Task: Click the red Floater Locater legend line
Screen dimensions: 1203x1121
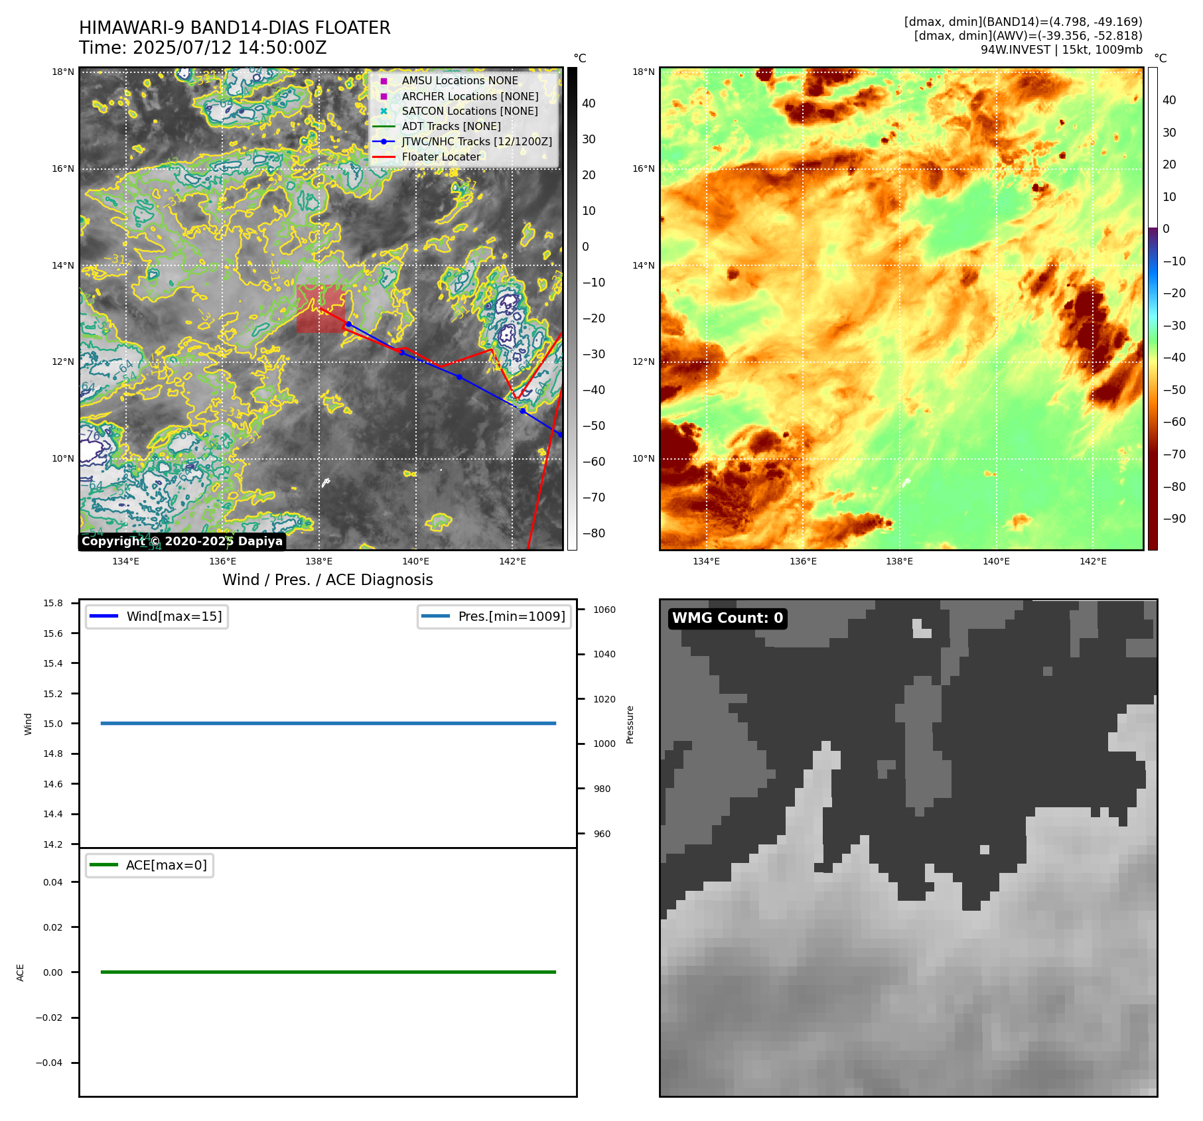Action: point(384,157)
